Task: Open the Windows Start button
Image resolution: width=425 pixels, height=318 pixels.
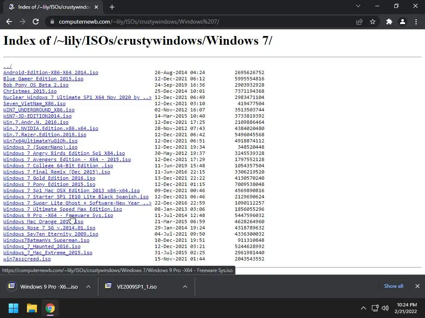Action: point(13,308)
